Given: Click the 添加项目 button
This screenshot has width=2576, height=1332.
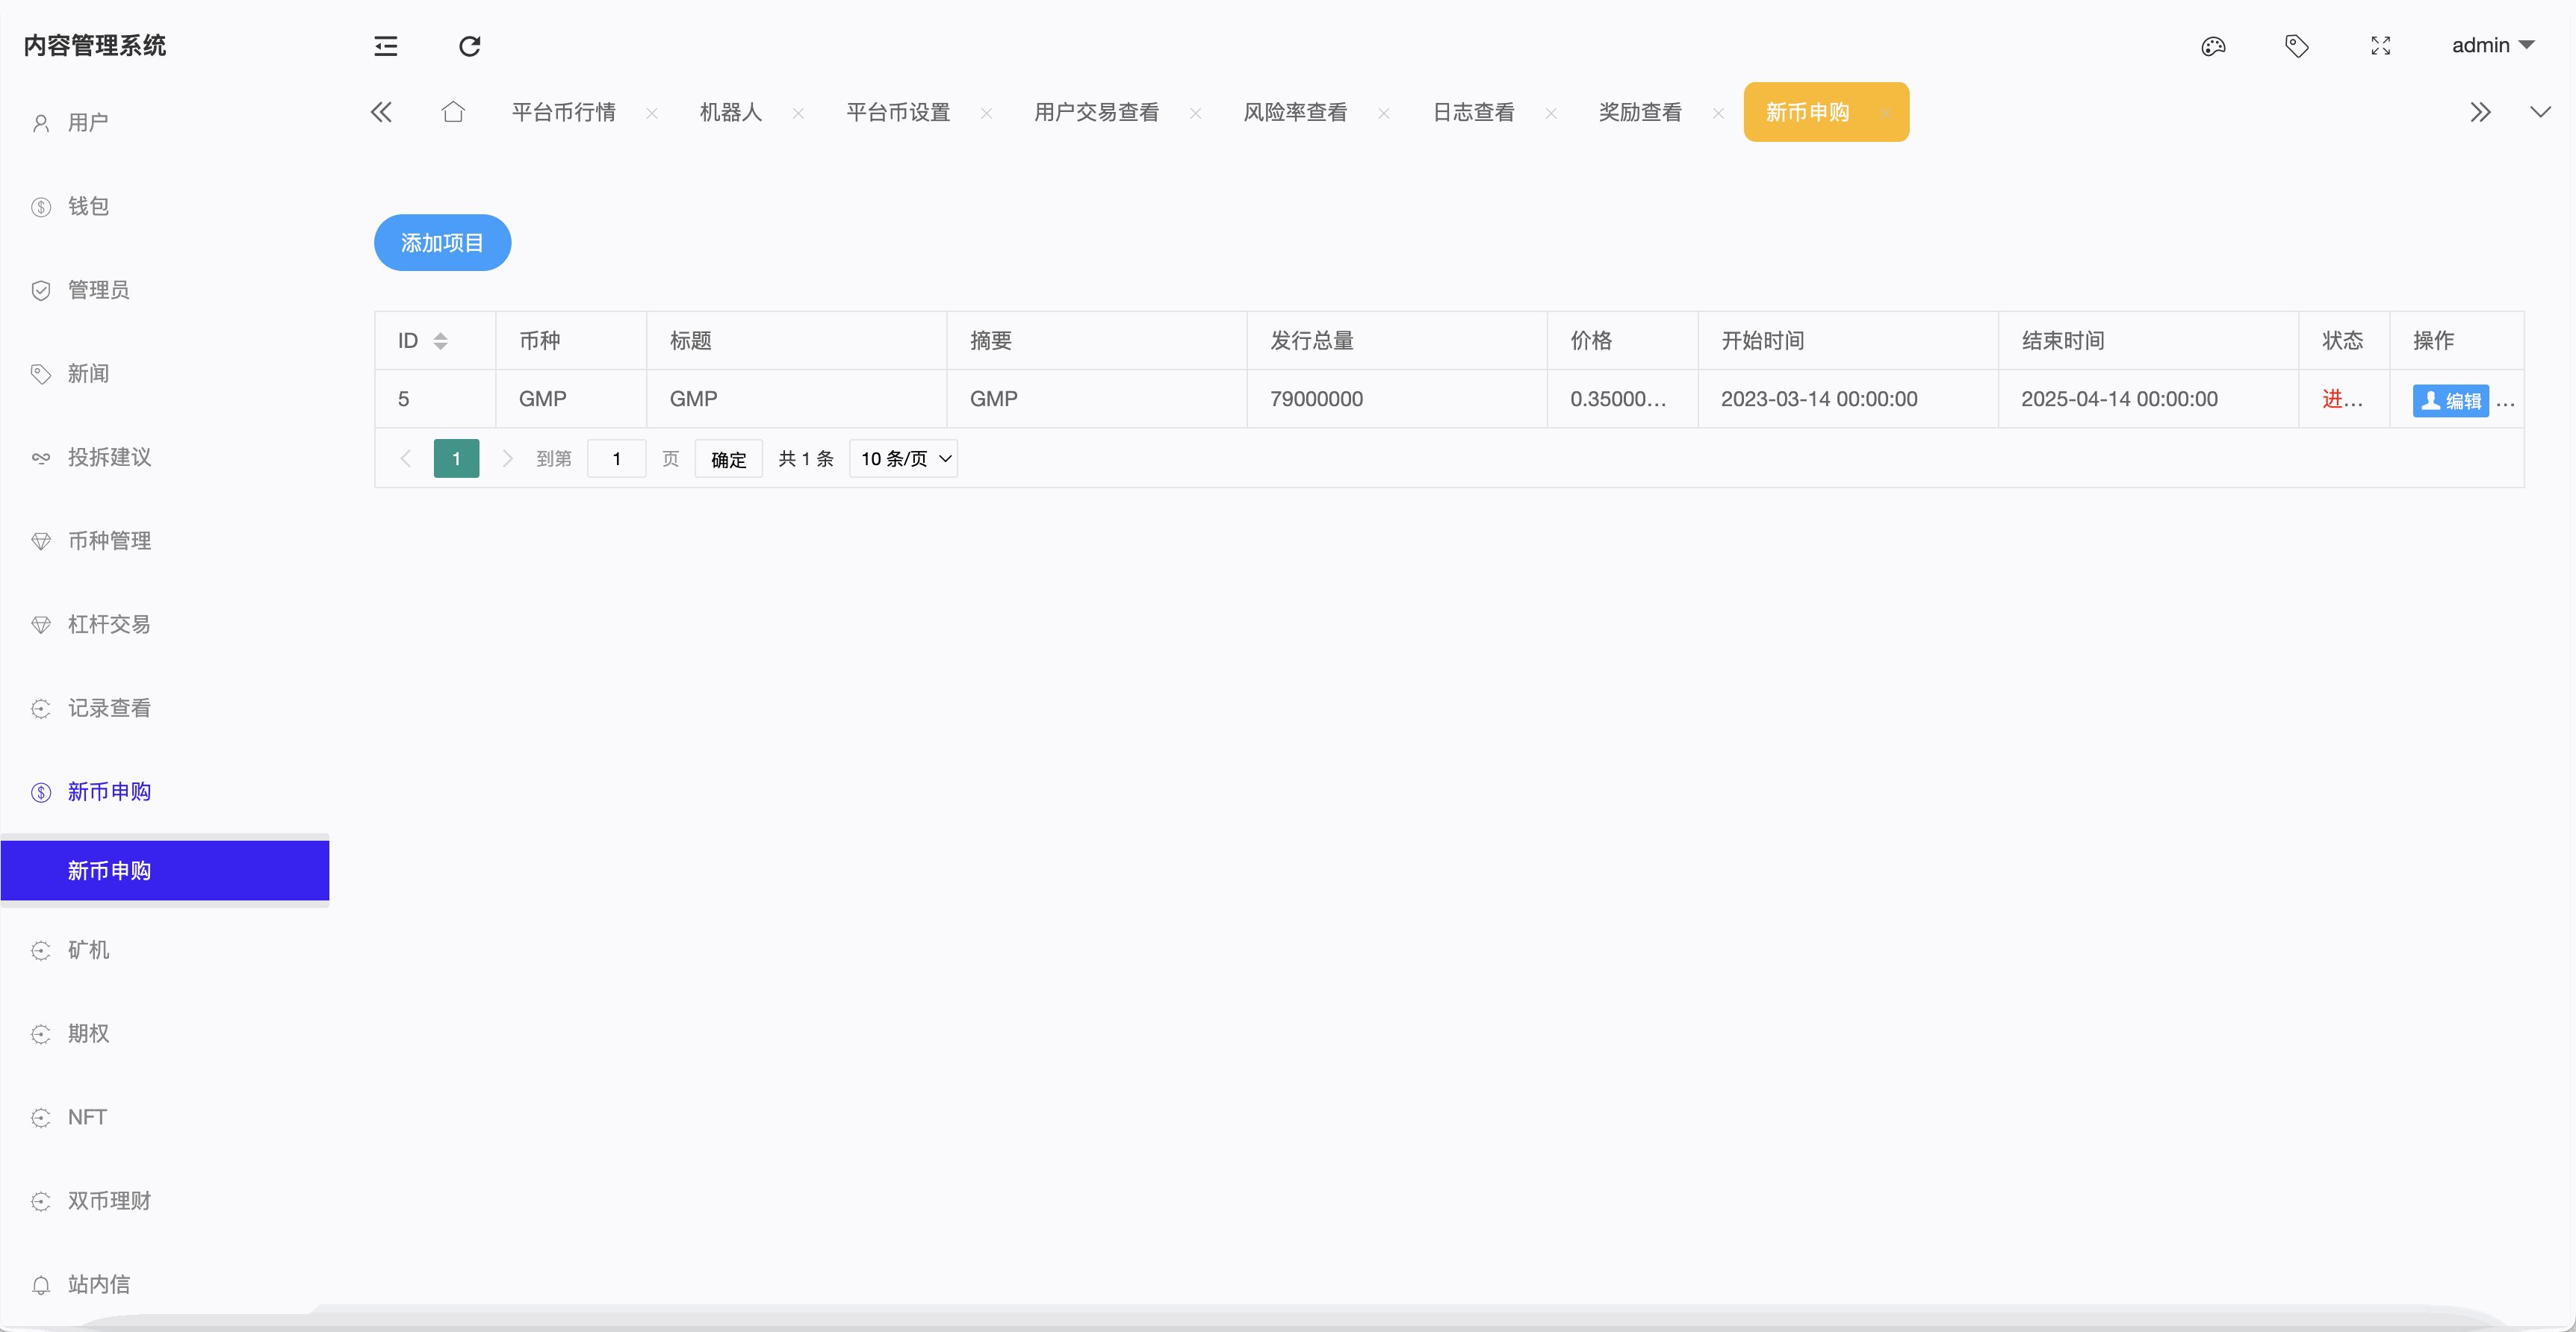Looking at the screenshot, I should point(442,242).
